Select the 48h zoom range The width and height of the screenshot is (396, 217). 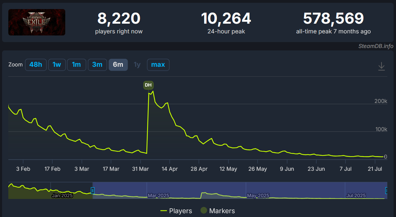click(x=36, y=65)
